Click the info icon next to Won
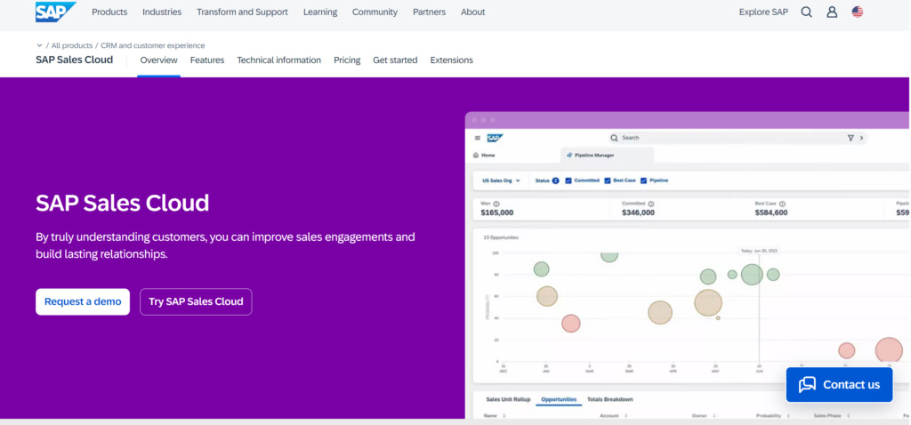This screenshot has width=911, height=425. tap(496, 204)
